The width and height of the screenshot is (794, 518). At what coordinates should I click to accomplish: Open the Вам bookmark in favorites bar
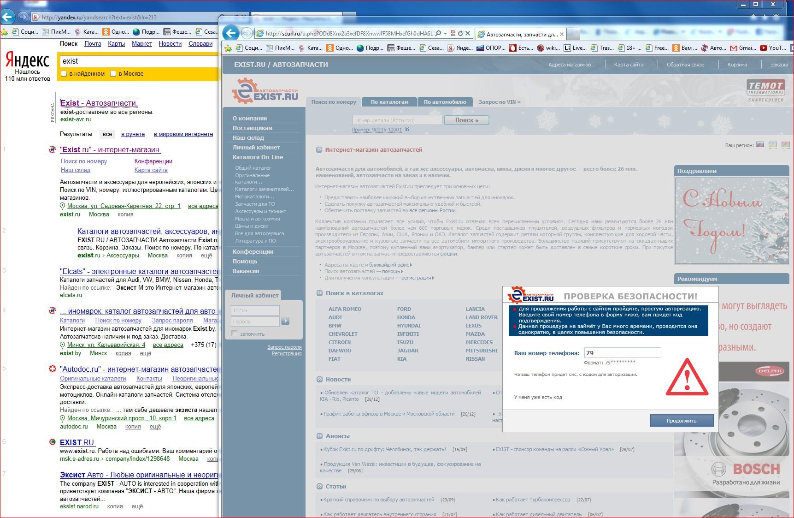[x=685, y=48]
